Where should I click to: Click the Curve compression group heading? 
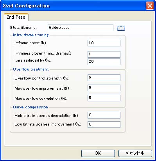coord(30,107)
